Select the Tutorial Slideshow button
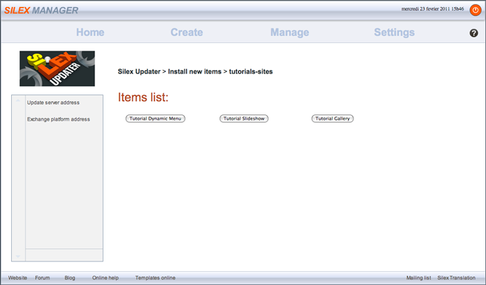This screenshot has width=486, height=285. (244, 119)
